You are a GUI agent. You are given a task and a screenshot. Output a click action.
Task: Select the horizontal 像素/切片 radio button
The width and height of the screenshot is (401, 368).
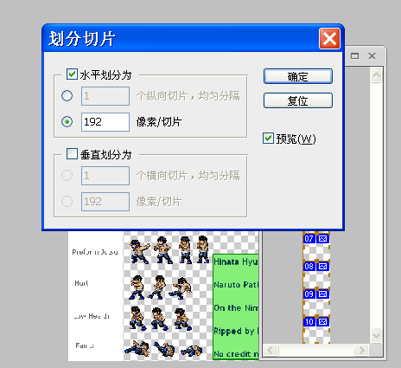[x=67, y=122]
